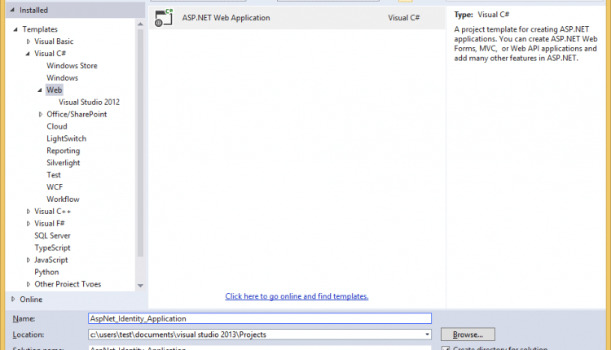Click the template tree scrollbar thumb

tap(140, 143)
